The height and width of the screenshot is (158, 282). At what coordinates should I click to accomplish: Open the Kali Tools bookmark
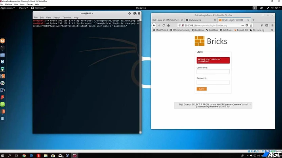click(226, 30)
